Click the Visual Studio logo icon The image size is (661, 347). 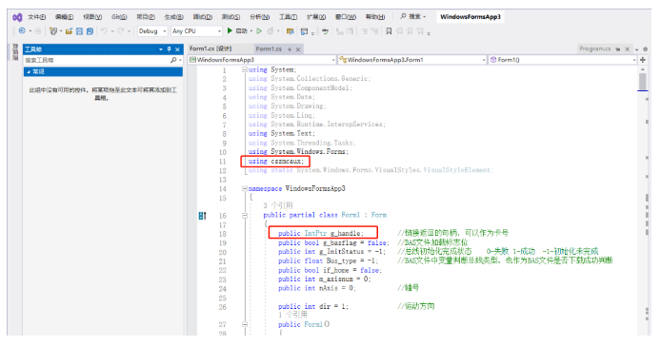coord(17,17)
